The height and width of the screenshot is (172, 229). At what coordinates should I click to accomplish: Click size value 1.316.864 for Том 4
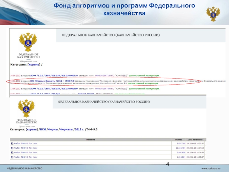(181, 157)
